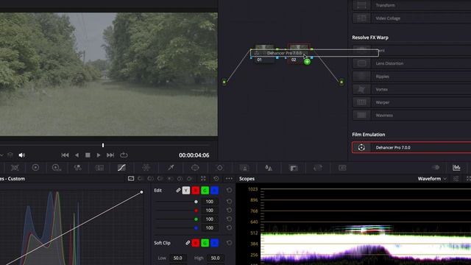Open the Motion Effects palette
This screenshot has width=471, height=265.
[99, 168]
